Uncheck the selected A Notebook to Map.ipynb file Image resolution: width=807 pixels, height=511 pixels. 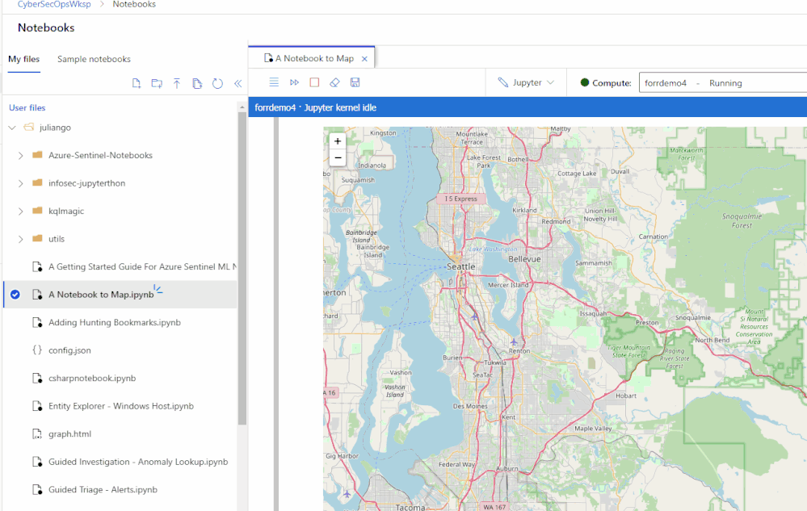pyautogui.click(x=15, y=295)
